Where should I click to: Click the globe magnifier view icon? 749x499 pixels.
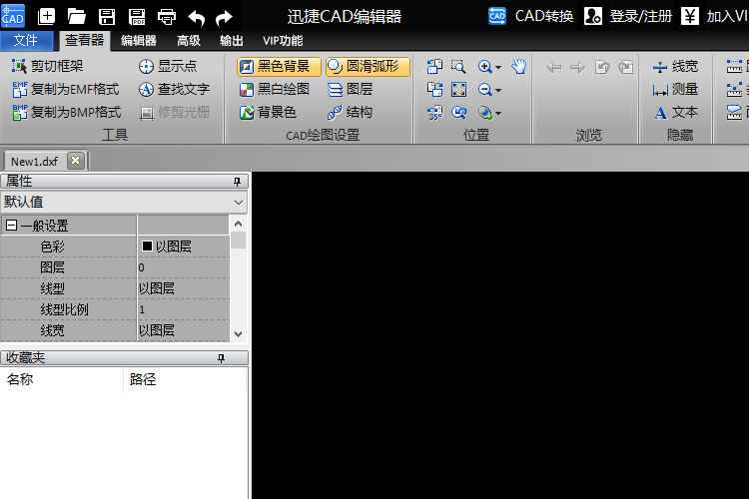tap(485, 113)
